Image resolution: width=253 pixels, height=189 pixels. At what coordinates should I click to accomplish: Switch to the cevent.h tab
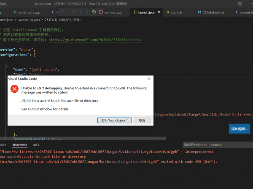click(244, 12)
